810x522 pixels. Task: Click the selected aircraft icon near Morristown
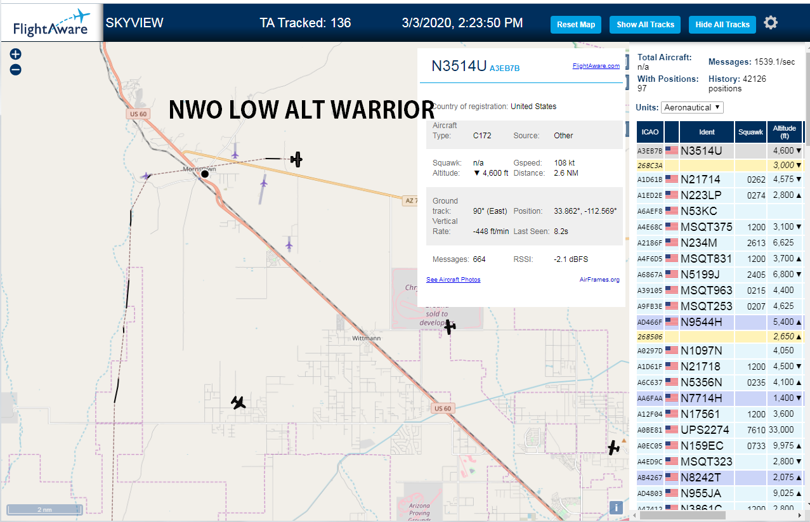coord(296,159)
